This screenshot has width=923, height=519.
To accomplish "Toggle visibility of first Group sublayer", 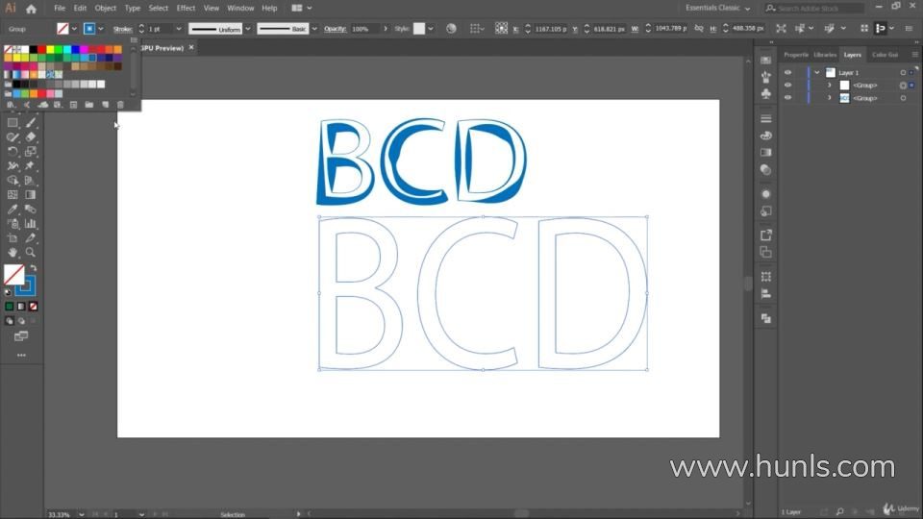I will click(787, 86).
